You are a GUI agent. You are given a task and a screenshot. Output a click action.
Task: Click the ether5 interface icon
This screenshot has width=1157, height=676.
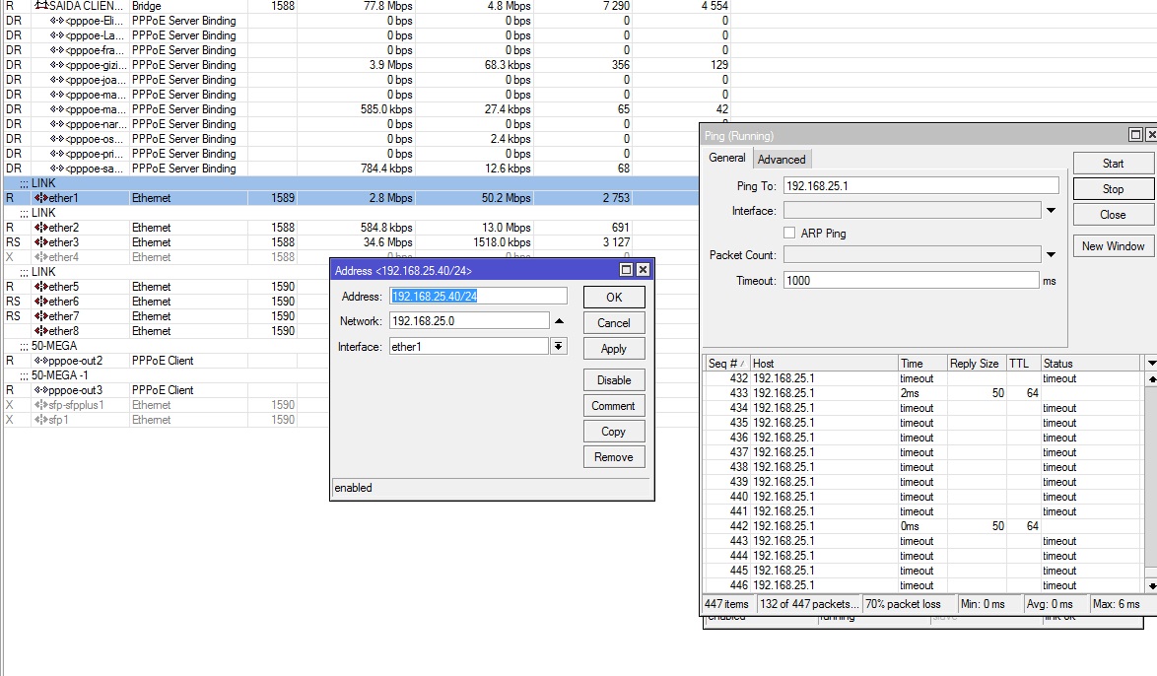[40, 287]
